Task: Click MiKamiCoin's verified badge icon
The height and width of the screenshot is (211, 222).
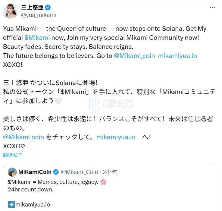Action: coord(56,172)
